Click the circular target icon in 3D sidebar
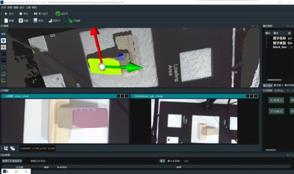 [x=4, y=47]
